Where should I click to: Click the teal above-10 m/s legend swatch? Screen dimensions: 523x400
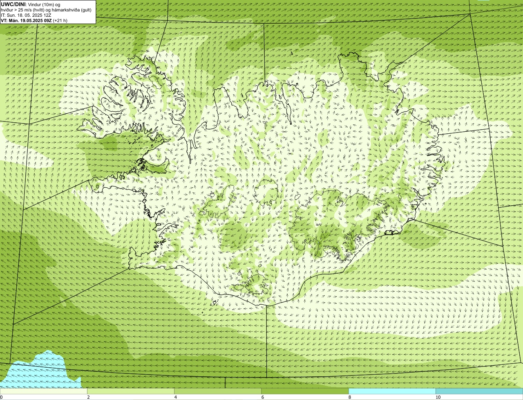[479, 391]
